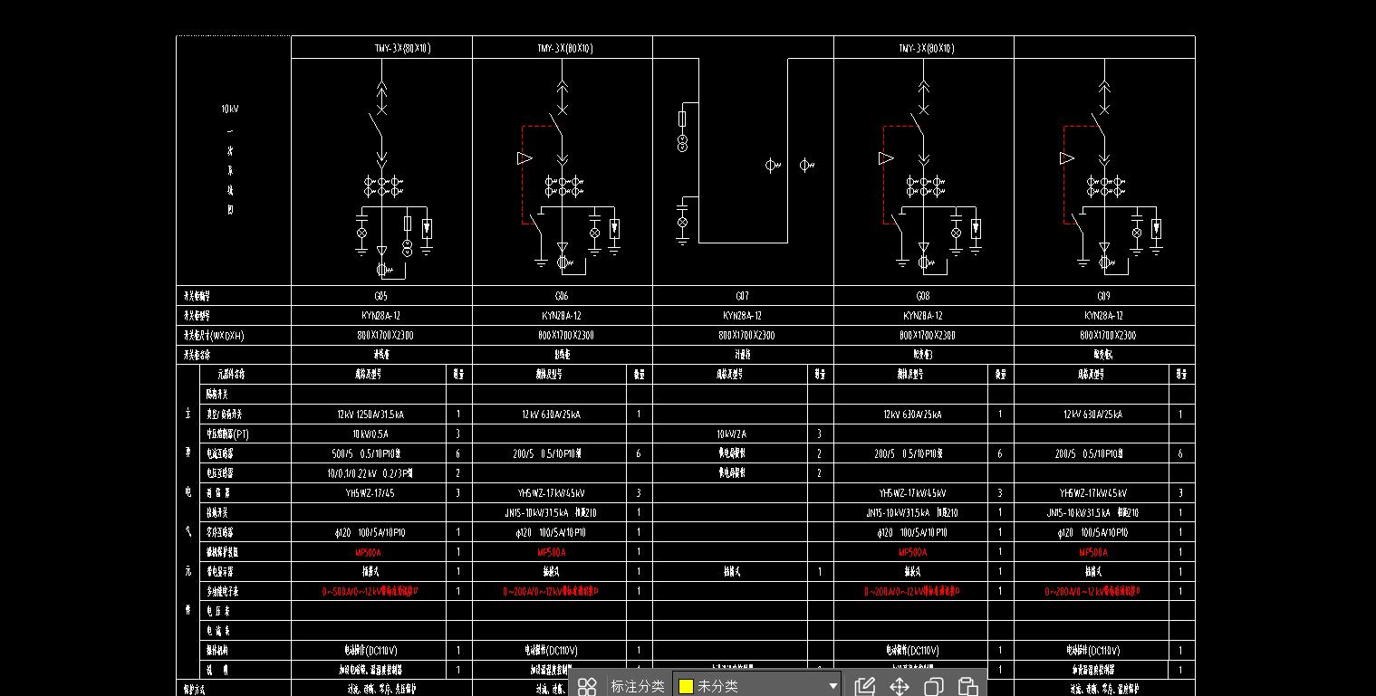This screenshot has width=1376, height=696.
Task: Click the 10kV/0.5A fuse cell
Action: pos(370,434)
